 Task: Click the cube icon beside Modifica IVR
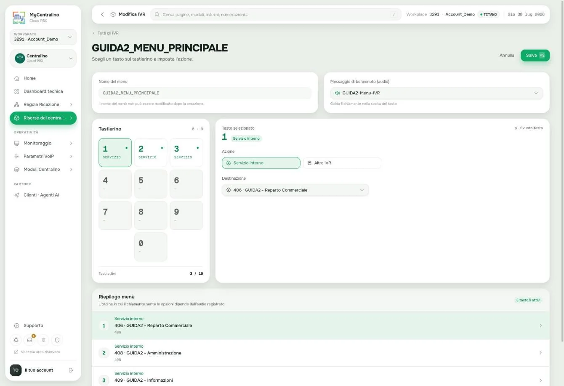(x=113, y=14)
